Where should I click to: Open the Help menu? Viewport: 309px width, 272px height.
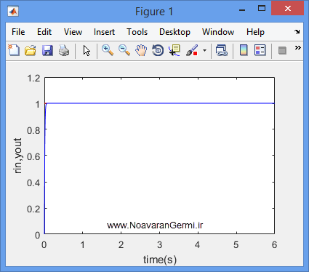pos(255,32)
